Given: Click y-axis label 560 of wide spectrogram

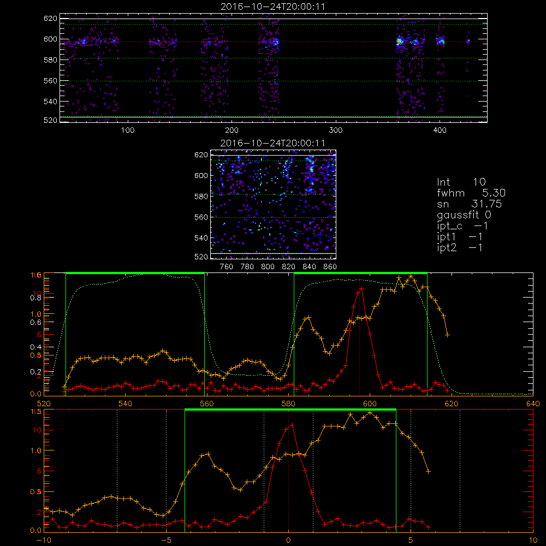Looking at the screenshot, I should [x=50, y=81].
